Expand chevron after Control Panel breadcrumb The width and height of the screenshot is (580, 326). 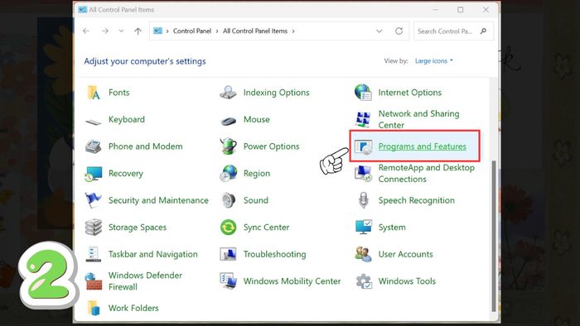[217, 31]
